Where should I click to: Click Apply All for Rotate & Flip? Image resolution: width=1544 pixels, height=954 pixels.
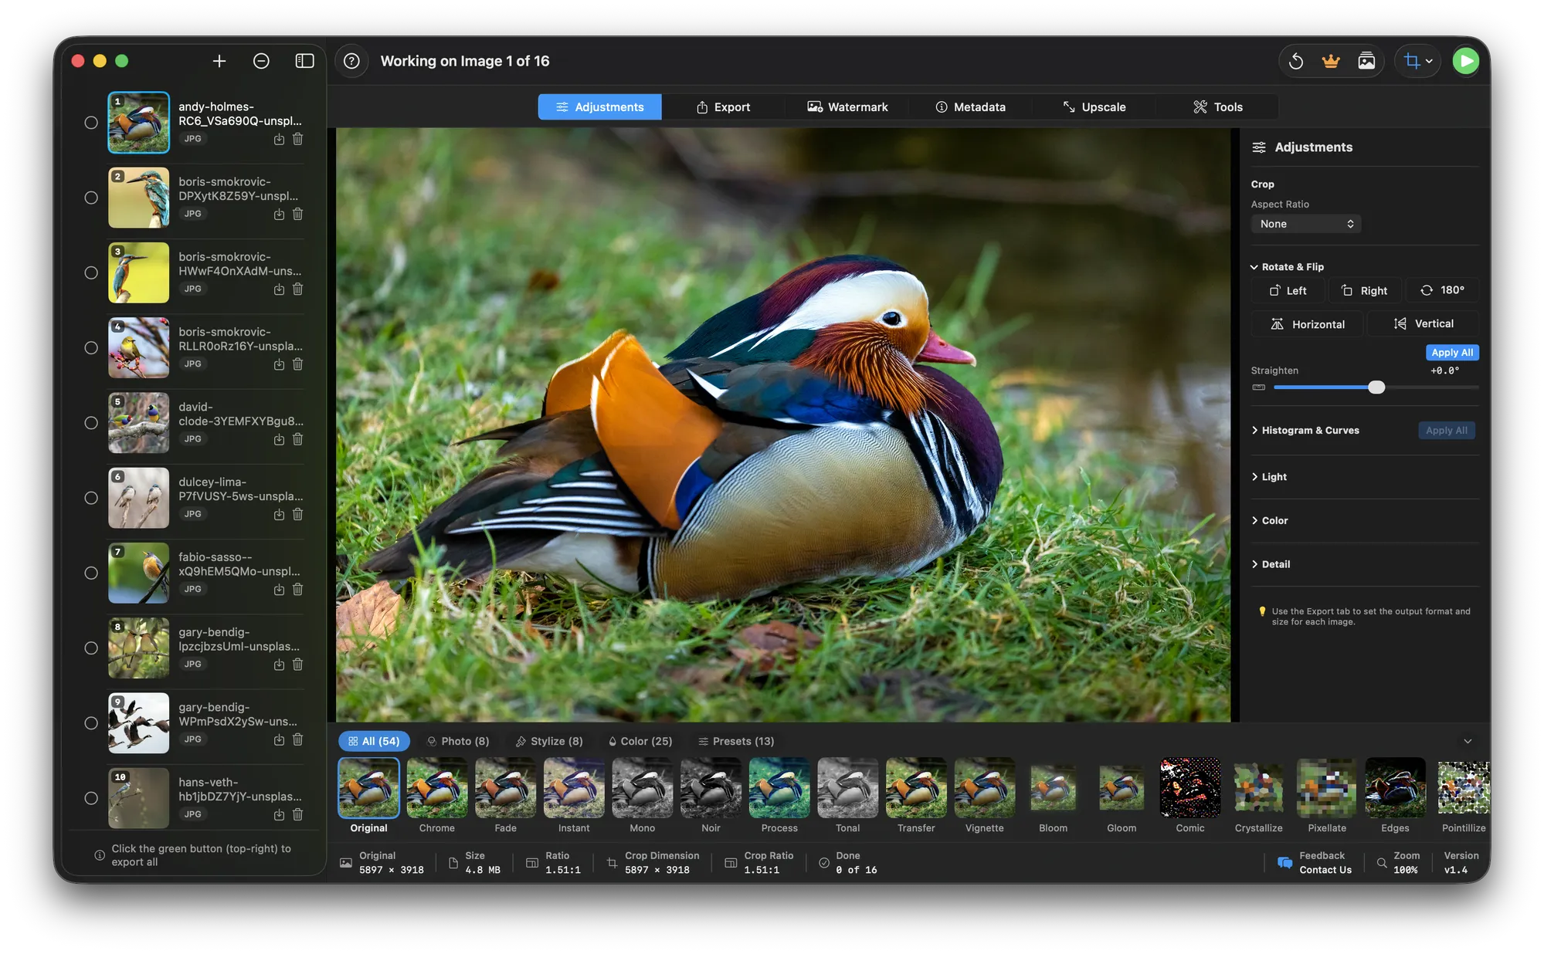1452,352
